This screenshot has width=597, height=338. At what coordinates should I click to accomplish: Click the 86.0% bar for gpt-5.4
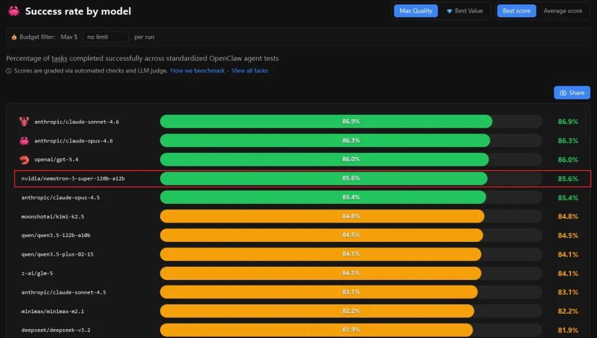coord(324,159)
